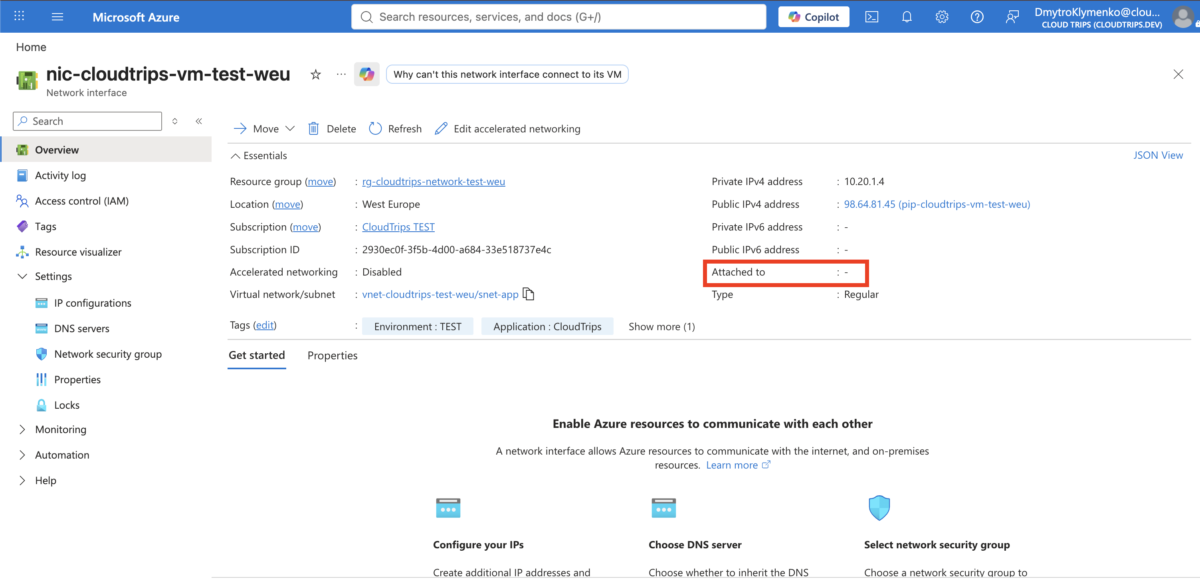Click the Select network security group shield icon

(879, 508)
